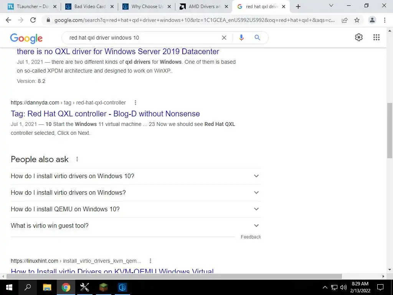Image resolution: width=393 pixels, height=295 pixels.
Task: Open Tag: Red Hat QXL controller result
Action: click(105, 114)
